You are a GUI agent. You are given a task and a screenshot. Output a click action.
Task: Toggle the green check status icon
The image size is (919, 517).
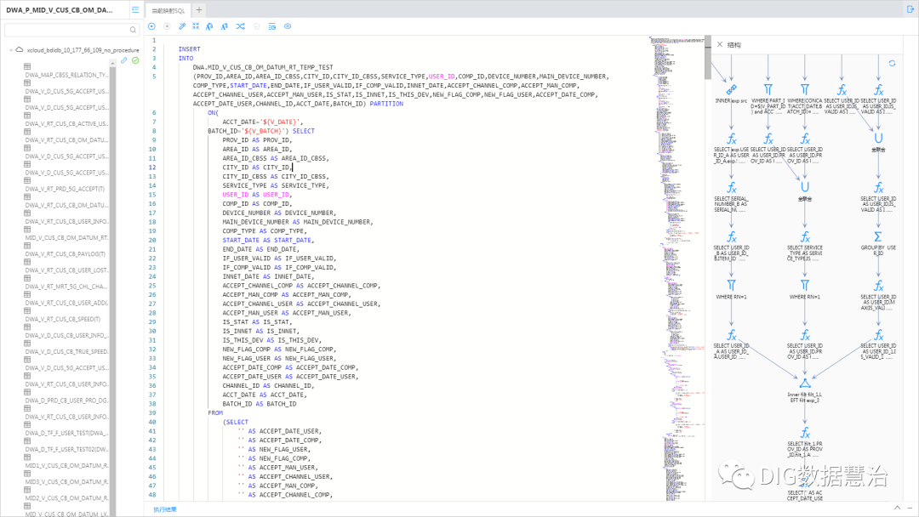135,60
